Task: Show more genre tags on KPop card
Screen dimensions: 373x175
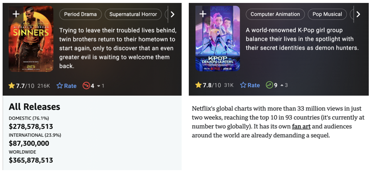Action: coord(358,14)
